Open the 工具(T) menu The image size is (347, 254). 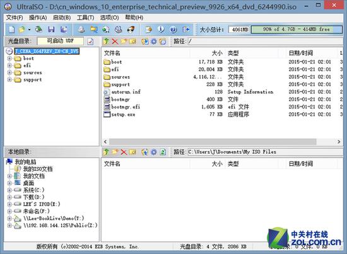85,18
